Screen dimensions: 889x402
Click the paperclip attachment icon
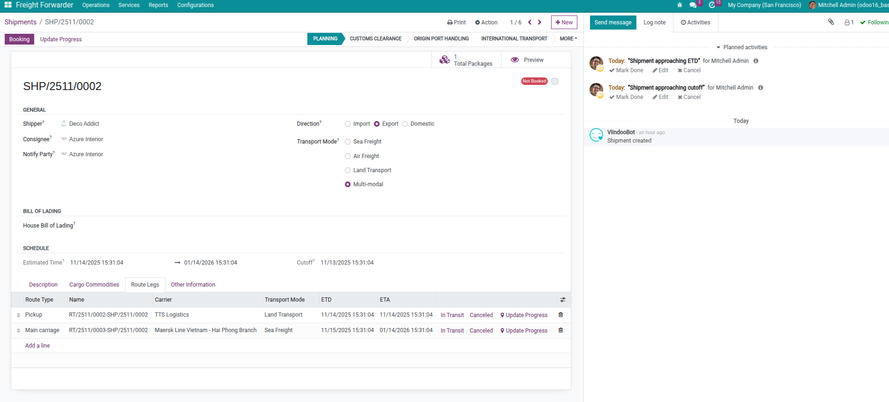(831, 22)
